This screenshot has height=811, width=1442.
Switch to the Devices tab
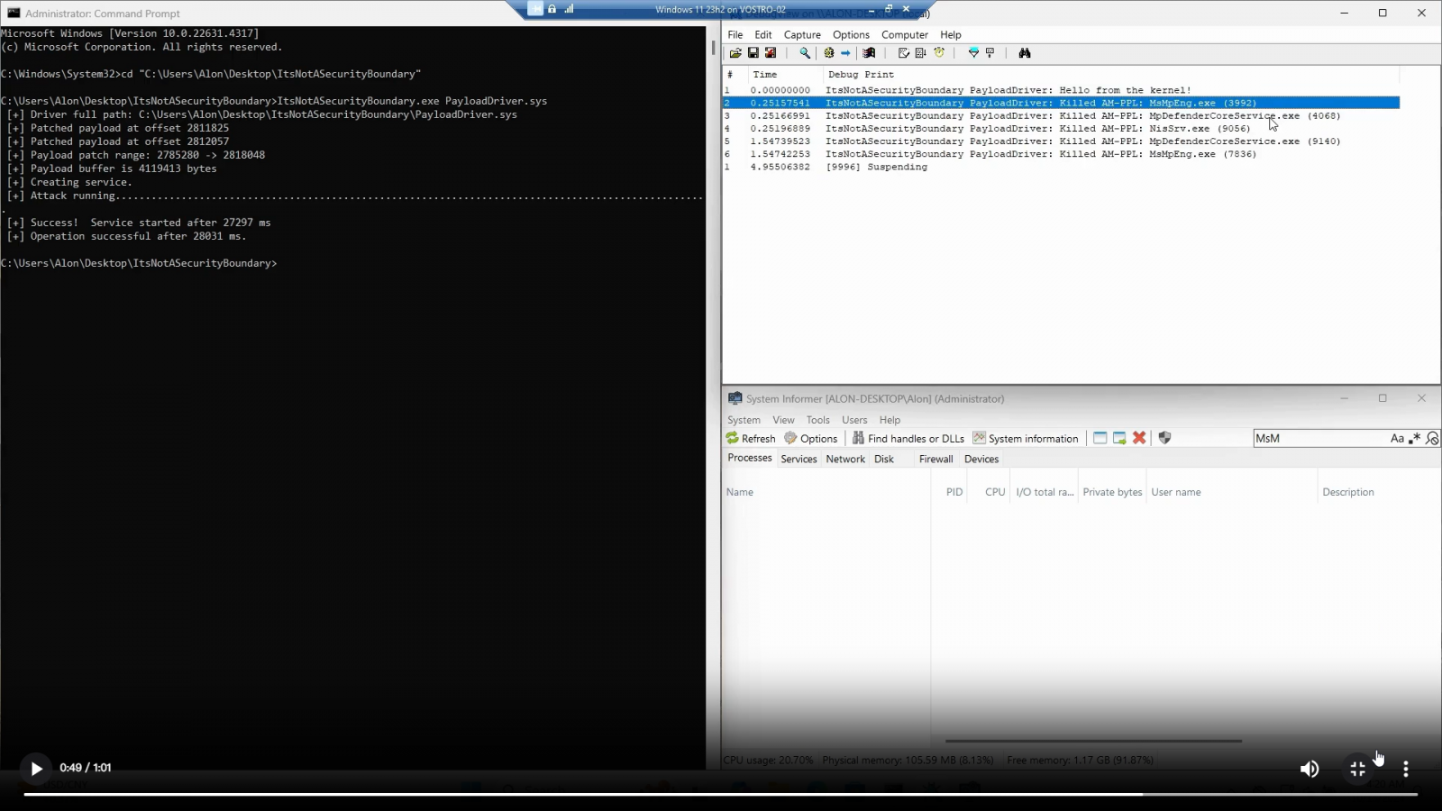[x=981, y=459]
